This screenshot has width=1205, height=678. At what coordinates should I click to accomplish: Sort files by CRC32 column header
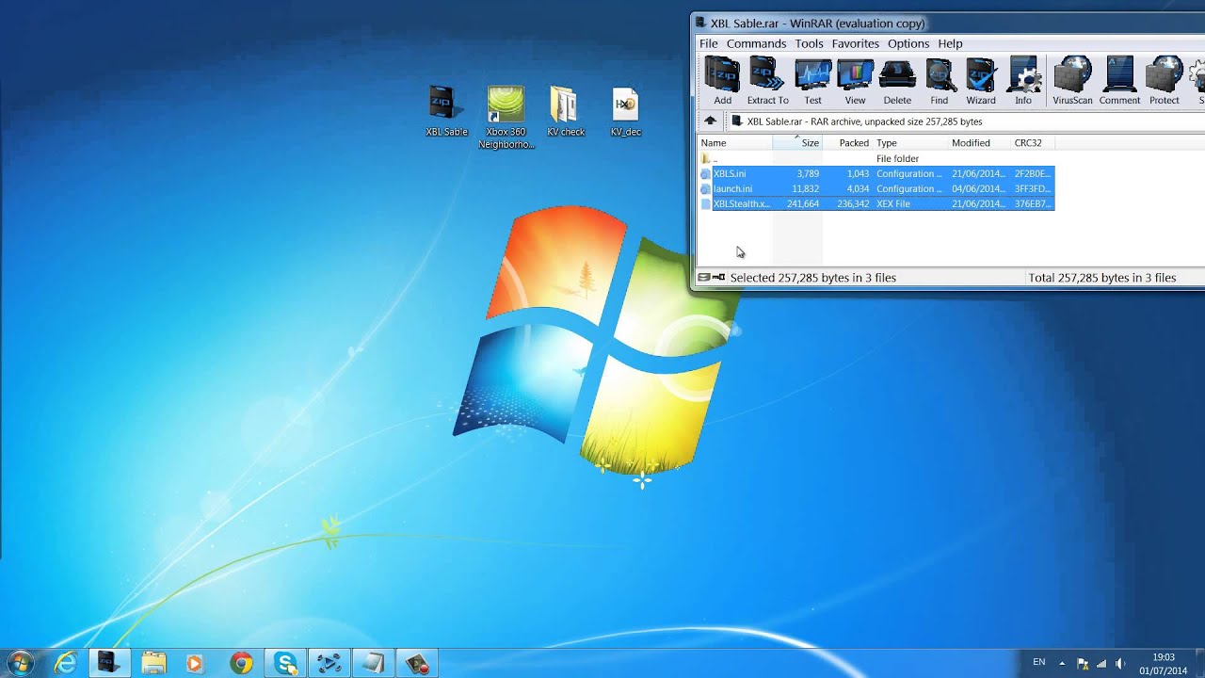pos(1032,143)
